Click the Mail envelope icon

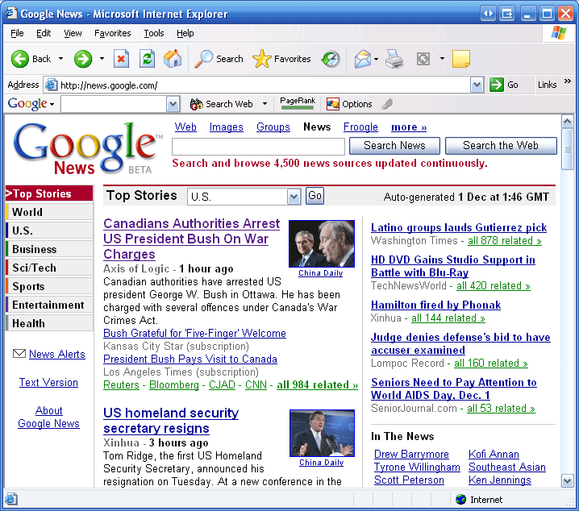(363, 59)
